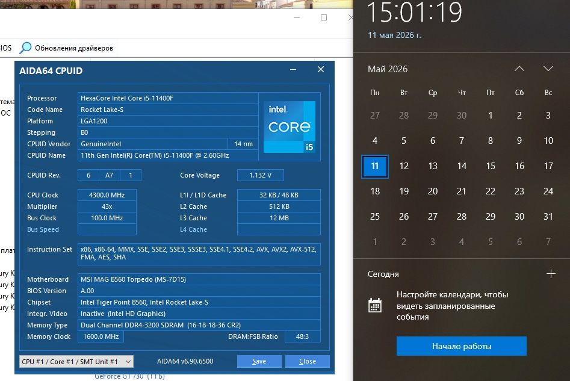Click the 4300.0 MHz CPU clock value

(107, 195)
